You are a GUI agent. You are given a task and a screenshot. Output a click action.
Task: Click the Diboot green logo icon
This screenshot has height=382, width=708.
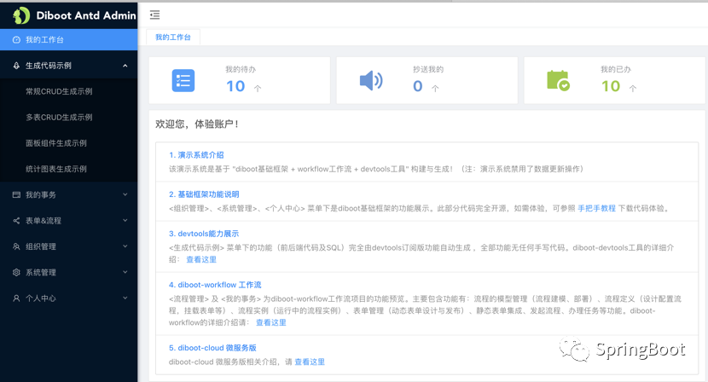20,16
